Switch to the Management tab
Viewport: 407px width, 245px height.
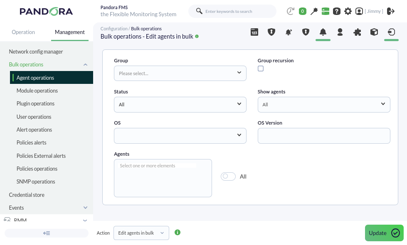(x=69, y=32)
